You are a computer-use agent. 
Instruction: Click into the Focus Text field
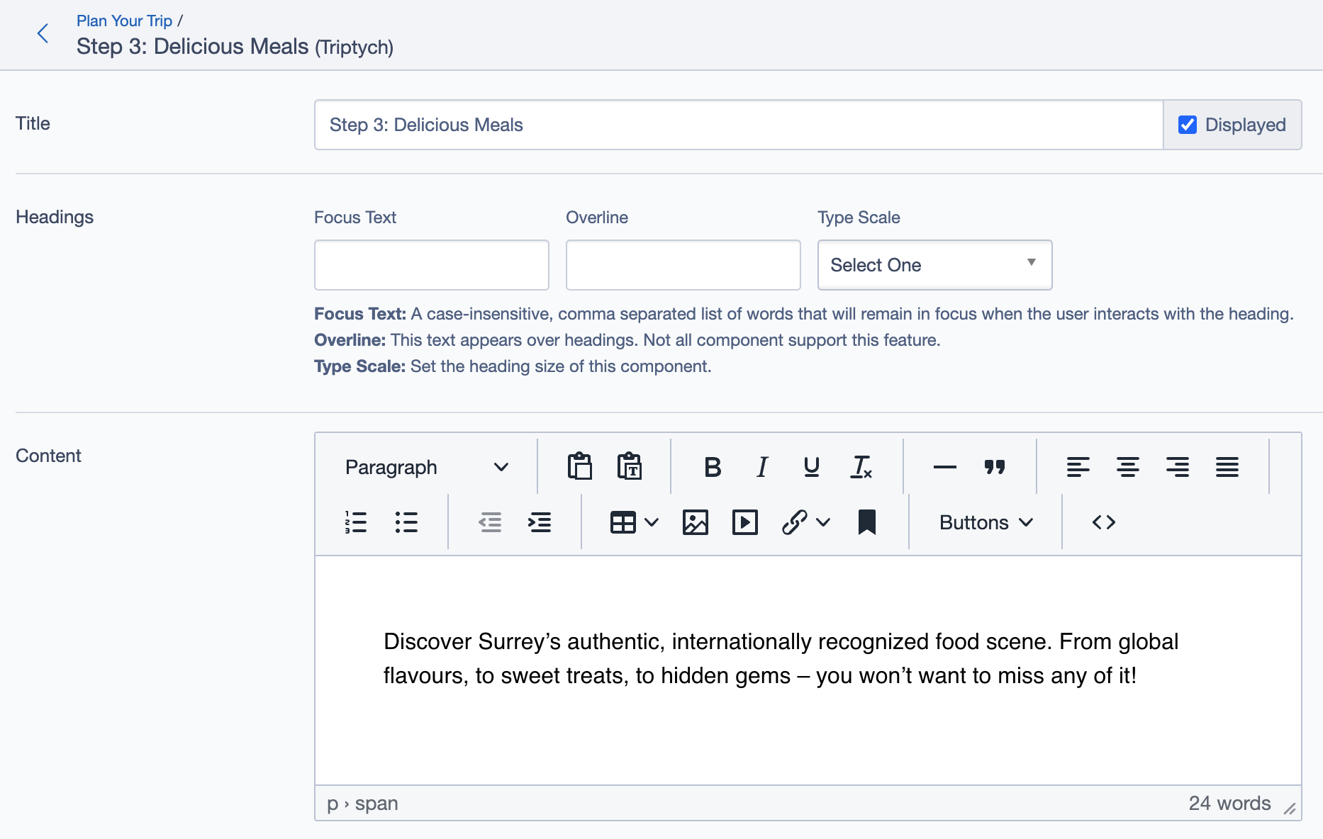(x=431, y=265)
